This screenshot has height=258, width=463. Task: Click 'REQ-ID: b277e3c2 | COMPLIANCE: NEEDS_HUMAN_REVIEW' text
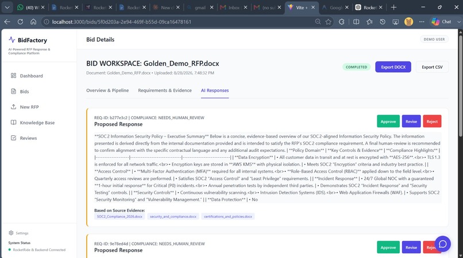click(x=149, y=118)
